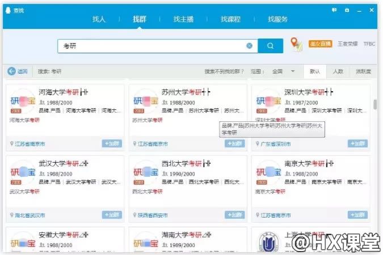
Task: Join the 苏州大学考研 group with +加群
Action: coord(235,143)
